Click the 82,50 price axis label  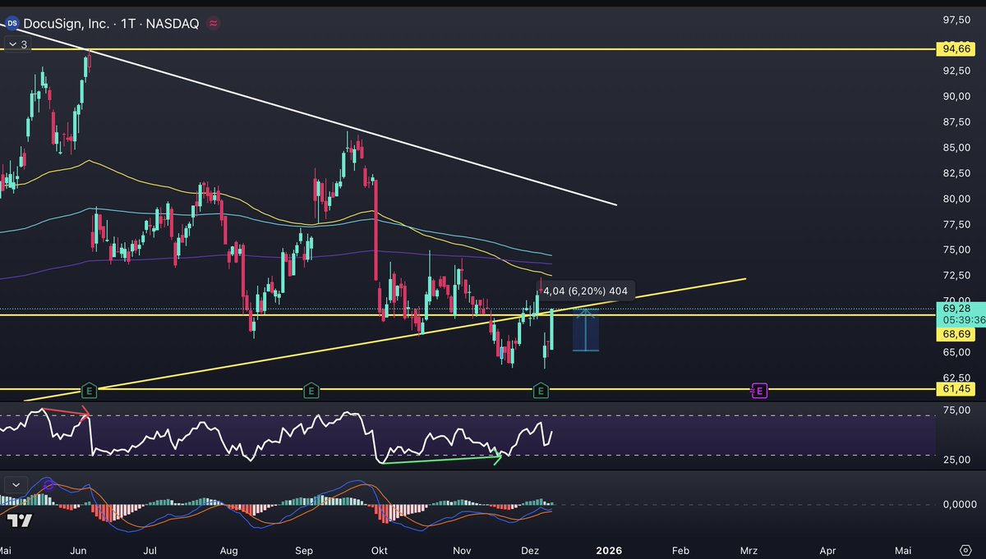pos(957,173)
